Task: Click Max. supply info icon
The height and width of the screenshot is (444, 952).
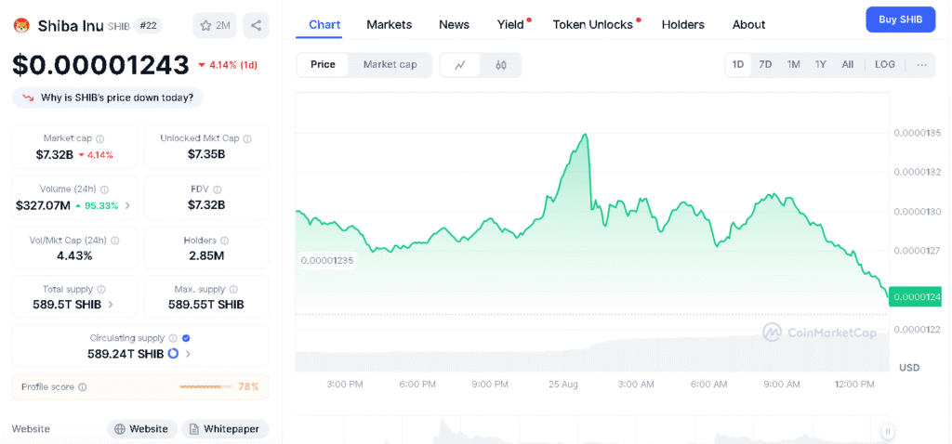Action: click(233, 289)
